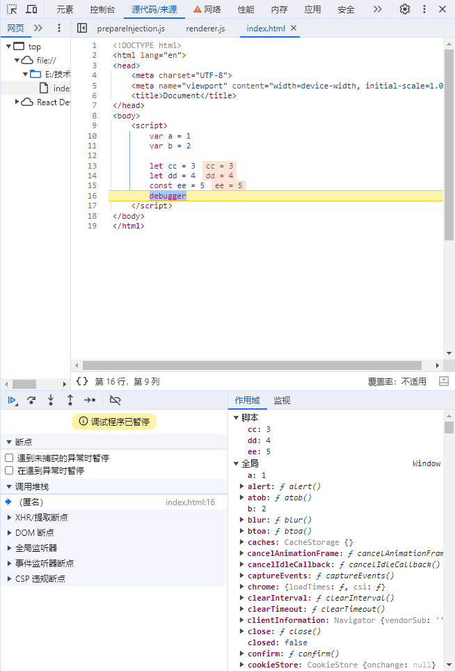Image resolution: width=455 pixels, height=671 pixels.
Task: Click the single Step button
Action: click(90, 400)
